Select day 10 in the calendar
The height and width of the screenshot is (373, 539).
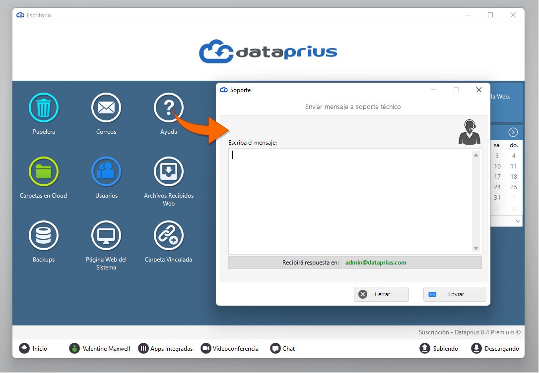[x=497, y=166]
